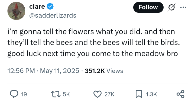Viewport: 195px width, 103px height.
Task: Click the 5K repost count
Action: coord(66,94)
